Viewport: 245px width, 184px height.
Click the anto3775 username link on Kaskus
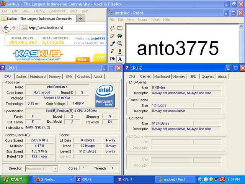(98, 38)
